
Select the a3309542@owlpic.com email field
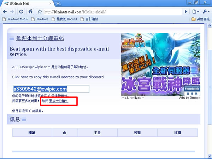point(51,89)
